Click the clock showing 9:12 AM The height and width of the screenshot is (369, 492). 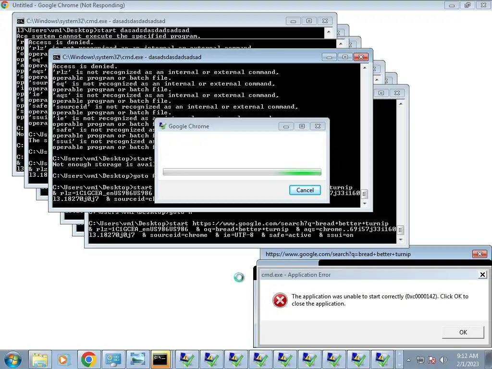467,356
